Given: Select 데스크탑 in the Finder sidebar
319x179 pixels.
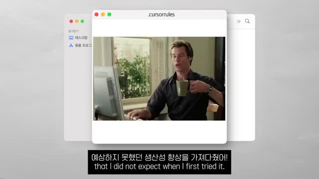Looking at the screenshot, I should [x=81, y=38].
